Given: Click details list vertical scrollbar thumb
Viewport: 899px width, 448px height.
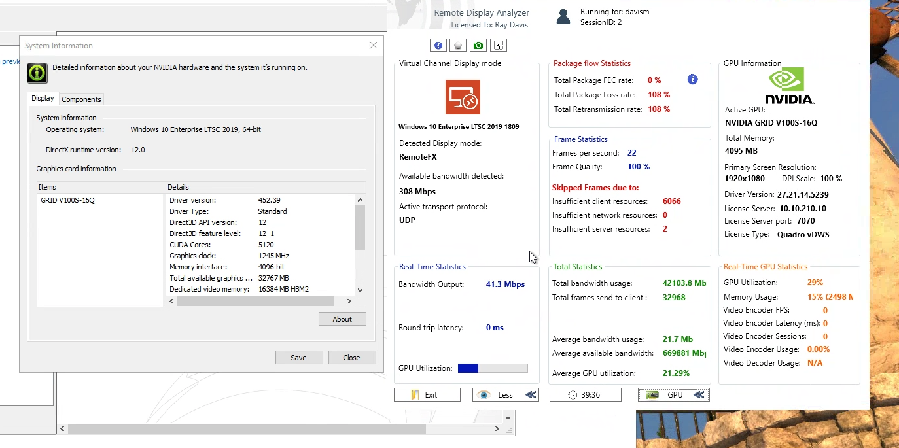Looking at the screenshot, I should [360, 228].
